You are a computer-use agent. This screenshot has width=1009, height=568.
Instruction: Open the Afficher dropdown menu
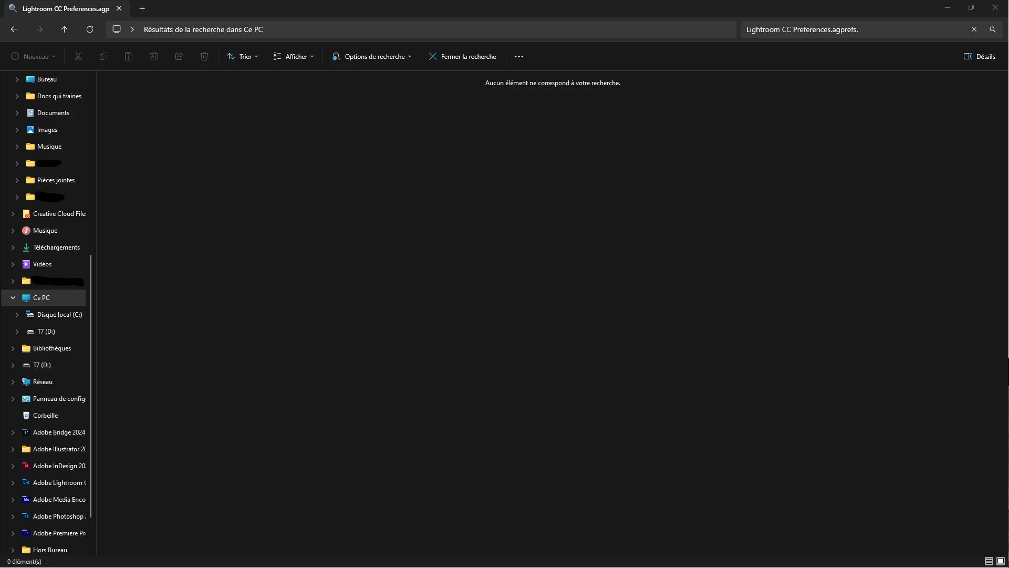[294, 57]
